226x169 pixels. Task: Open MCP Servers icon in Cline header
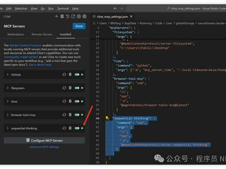tap(62, 16)
